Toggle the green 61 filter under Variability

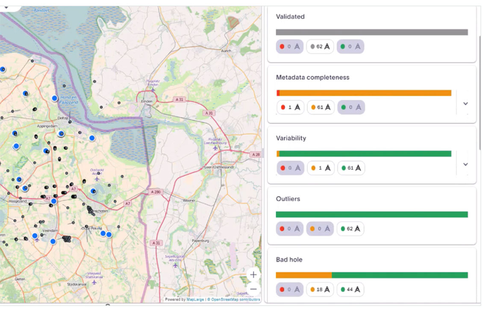pyautogui.click(x=351, y=168)
